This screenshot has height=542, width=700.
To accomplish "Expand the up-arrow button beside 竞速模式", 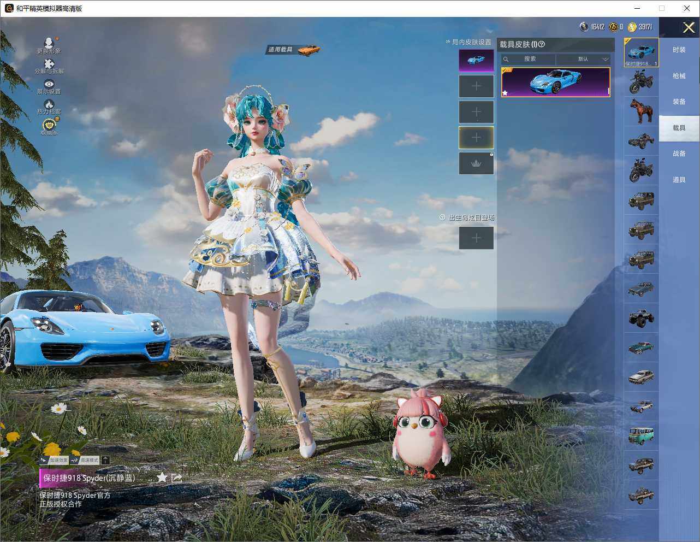I will [x=105, y=460].
